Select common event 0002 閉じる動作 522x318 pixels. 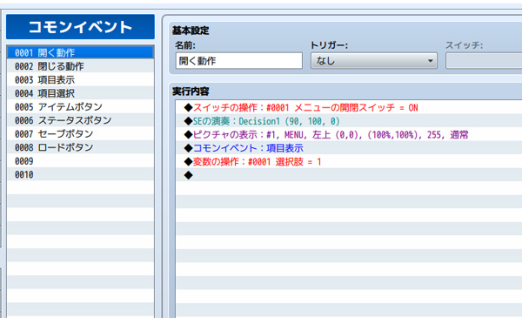[x=80, y=66]
